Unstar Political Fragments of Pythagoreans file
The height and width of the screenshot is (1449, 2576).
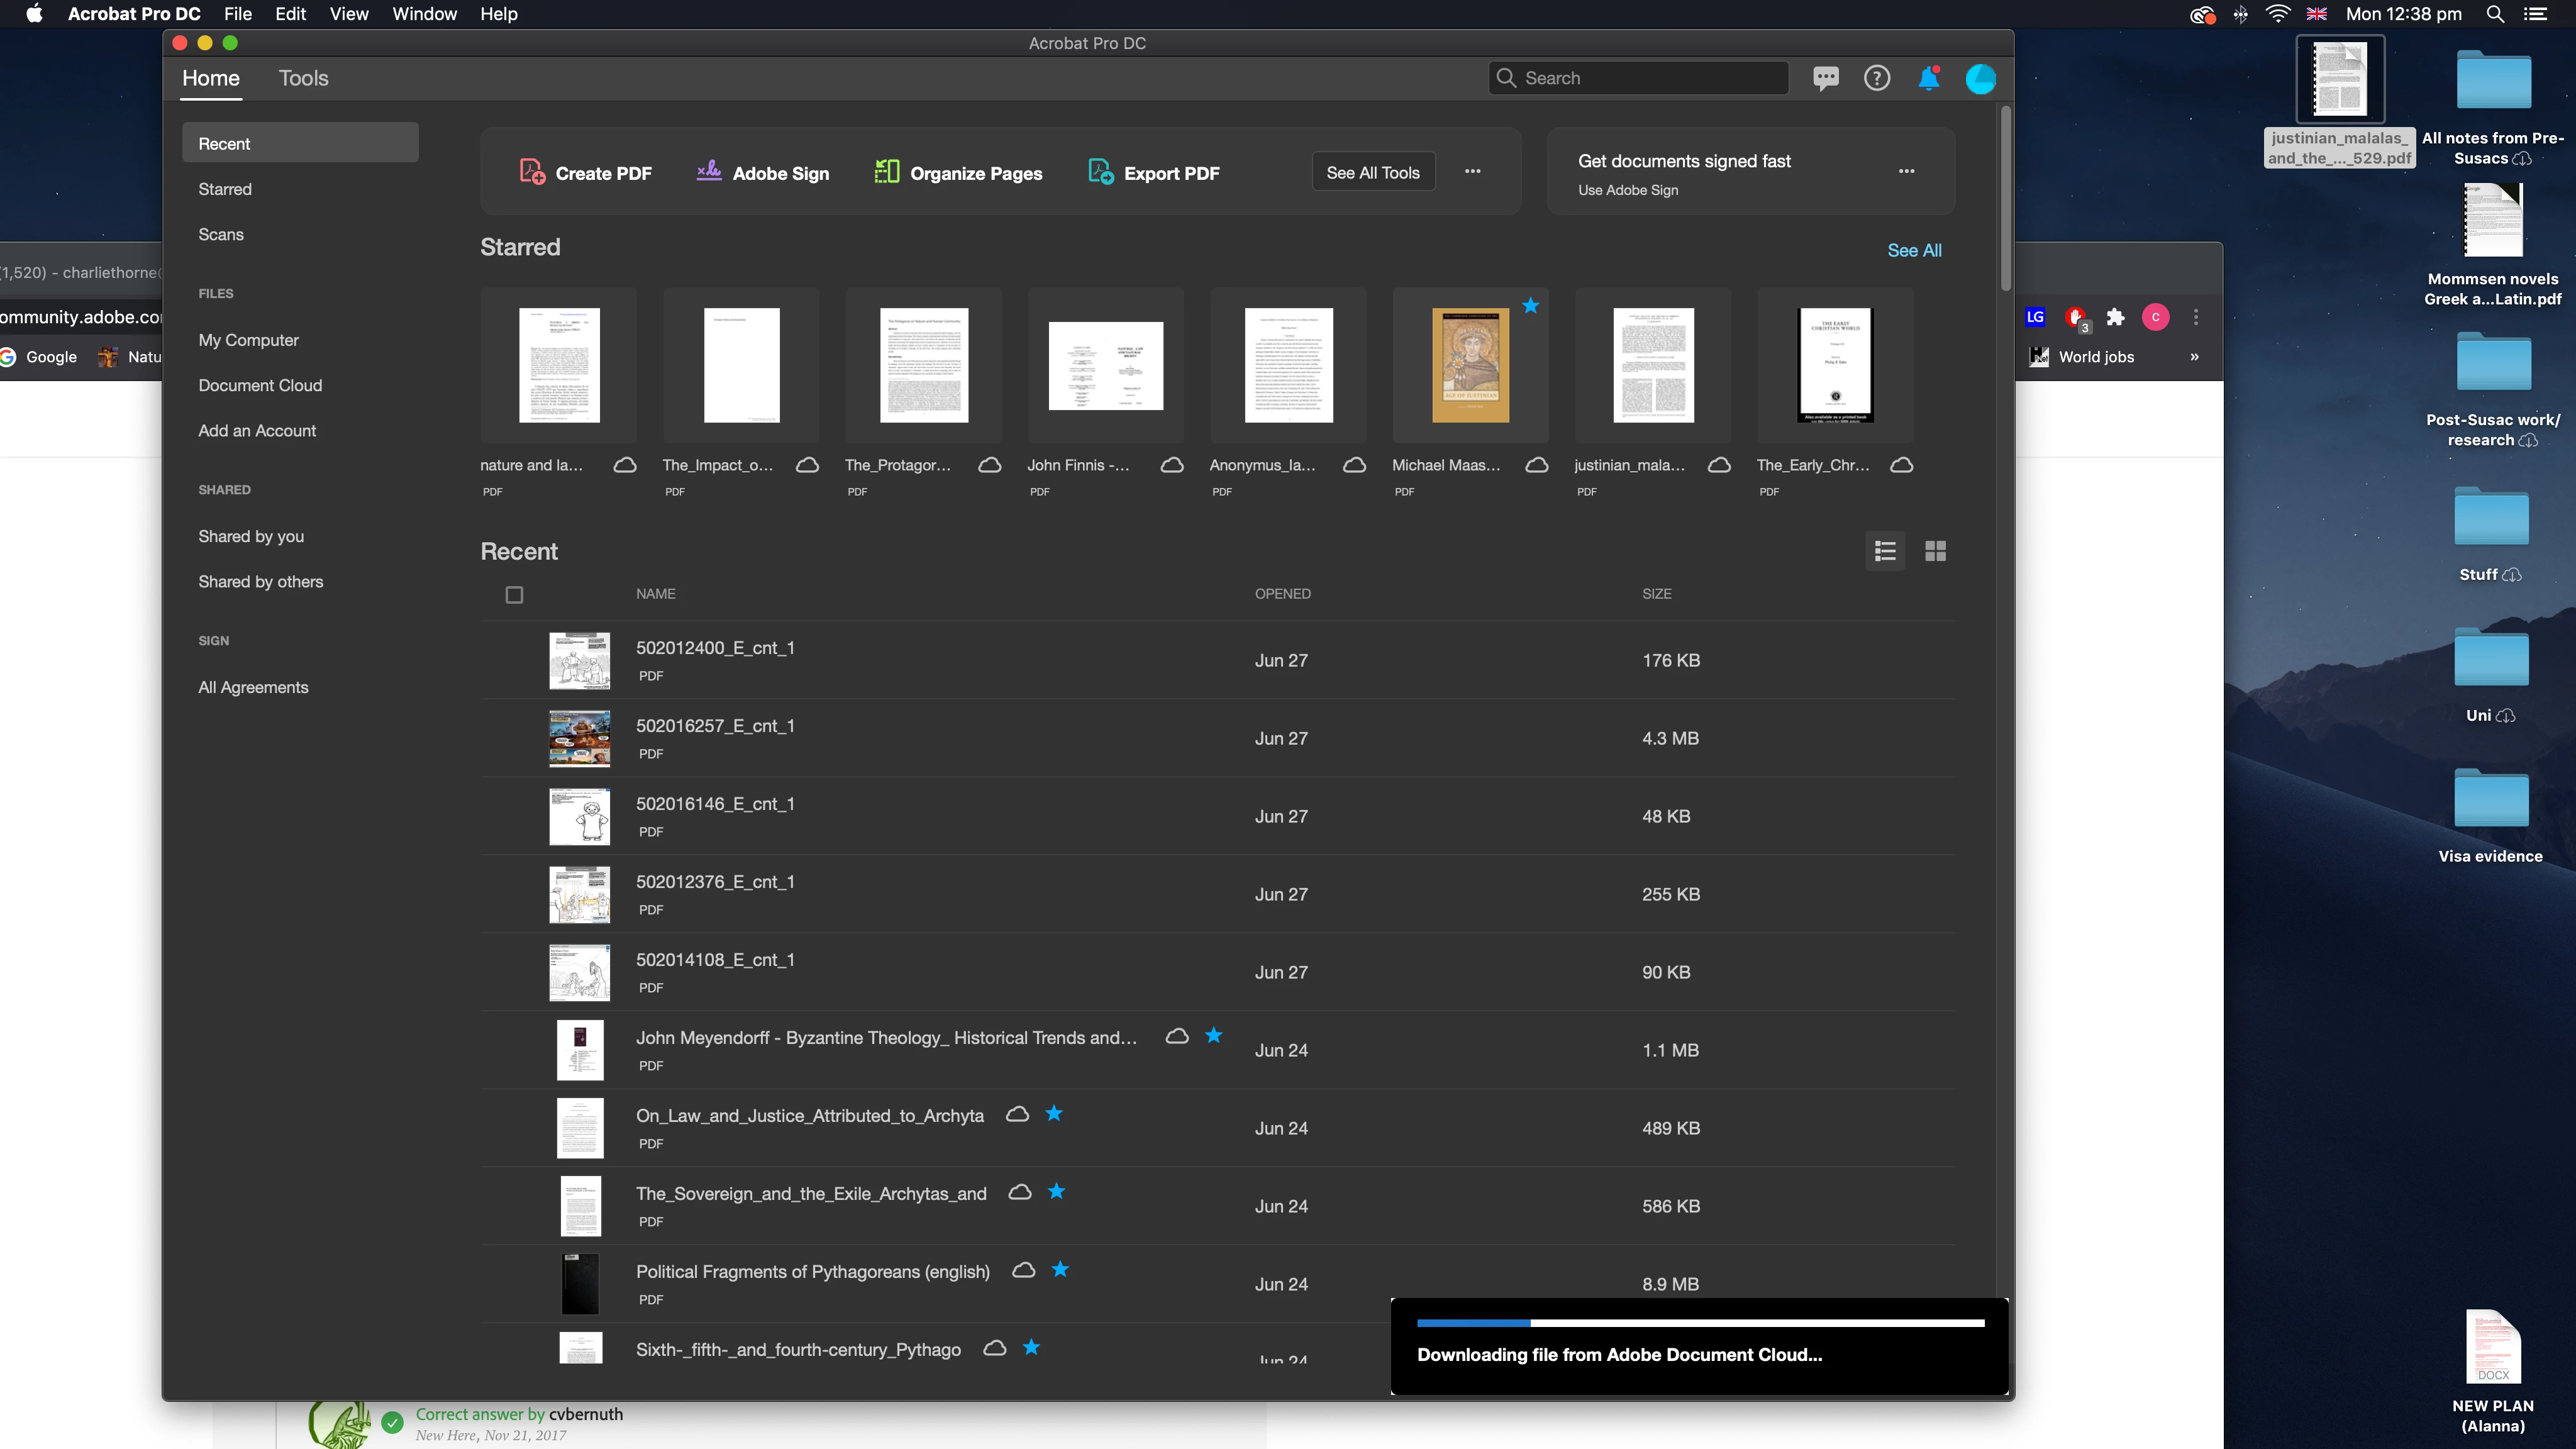tap(1060, 1269)
